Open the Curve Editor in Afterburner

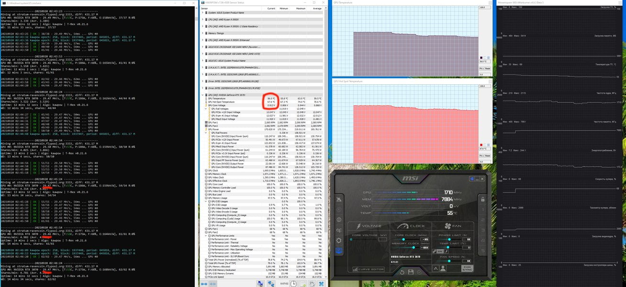tap(369, 269)
